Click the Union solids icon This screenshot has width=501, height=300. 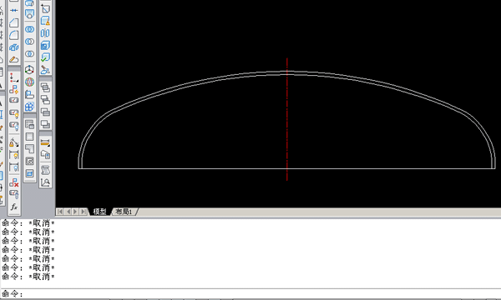click(29, 29)
